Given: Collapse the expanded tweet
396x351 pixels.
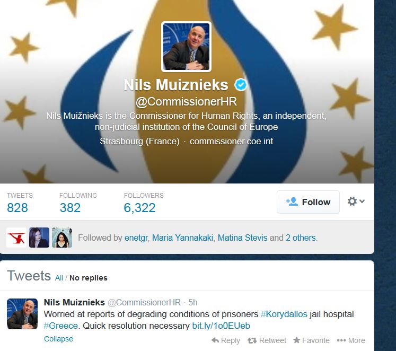Looking at the screenshot, I should [x=58, y=339].
